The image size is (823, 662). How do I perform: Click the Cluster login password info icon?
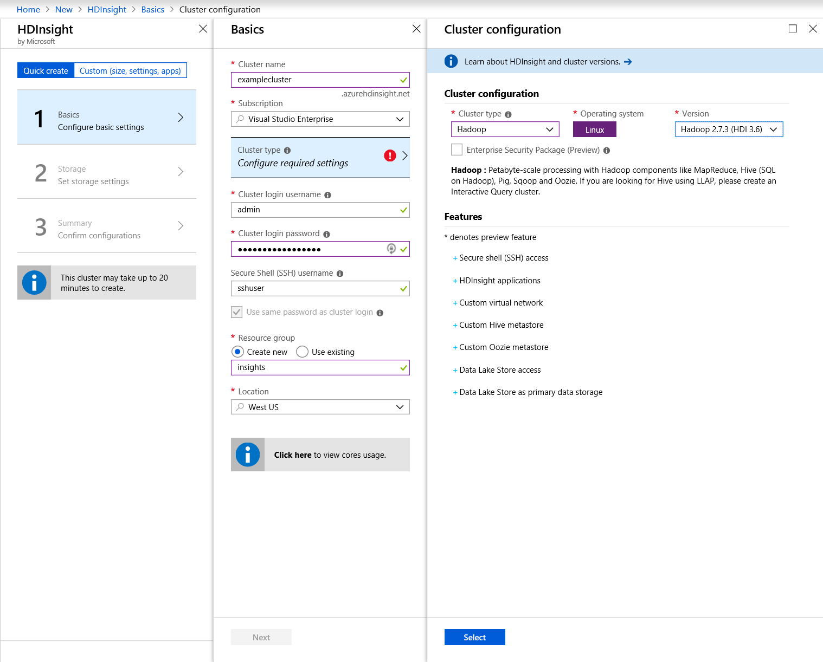(x=326, y=234)
